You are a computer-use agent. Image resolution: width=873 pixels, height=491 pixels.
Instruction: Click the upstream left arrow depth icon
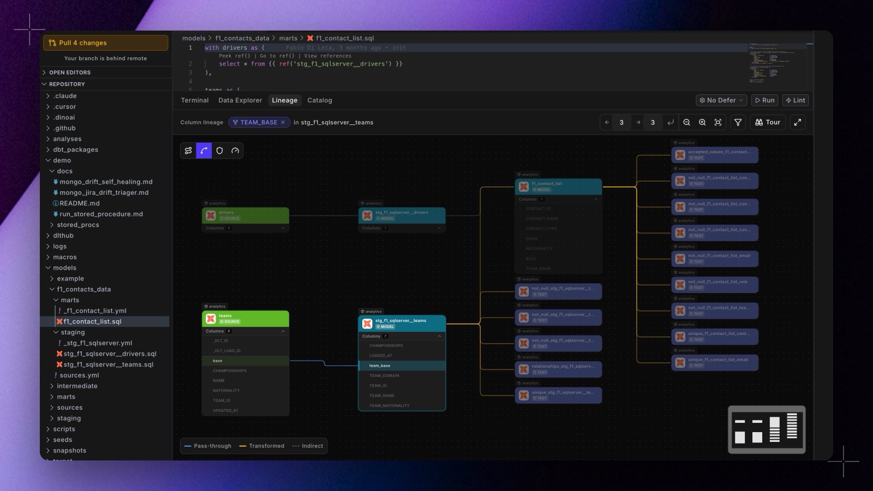[x=607, y=122]
